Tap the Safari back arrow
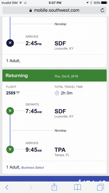Viewport: 109px width, 193px height. pos(7,187)
